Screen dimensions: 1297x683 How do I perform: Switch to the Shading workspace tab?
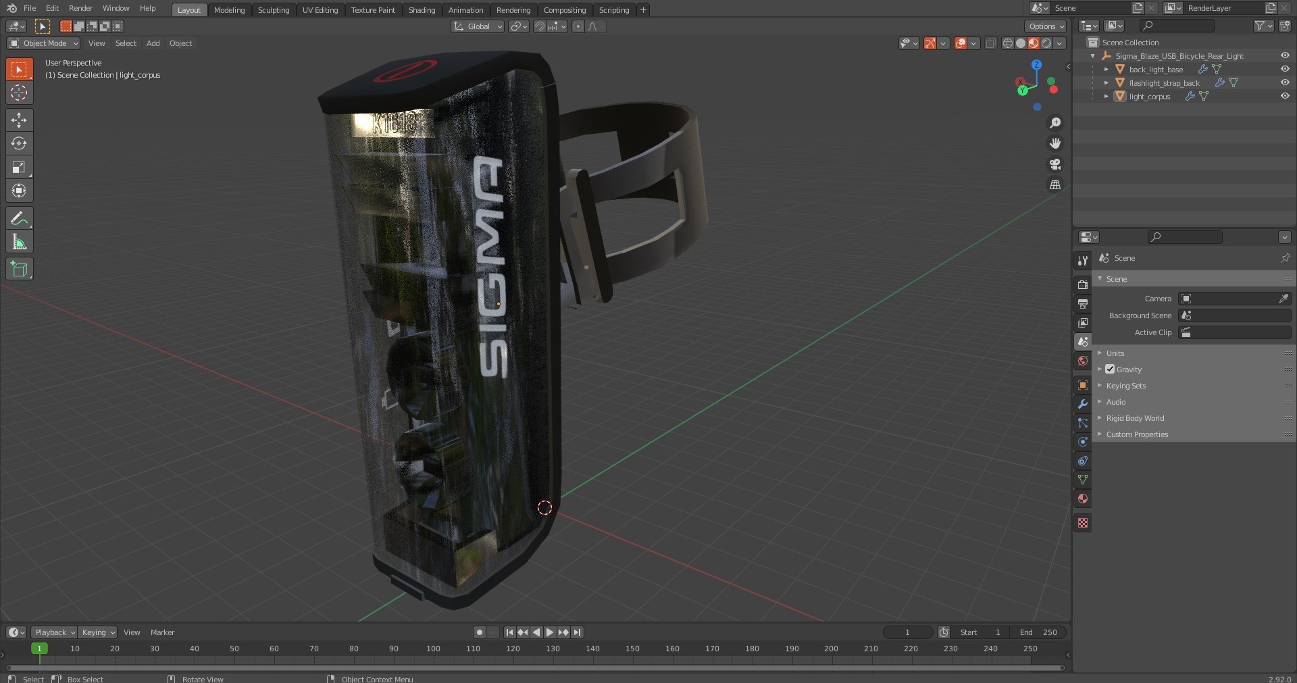pyautogui.click(x=422, y=10)
